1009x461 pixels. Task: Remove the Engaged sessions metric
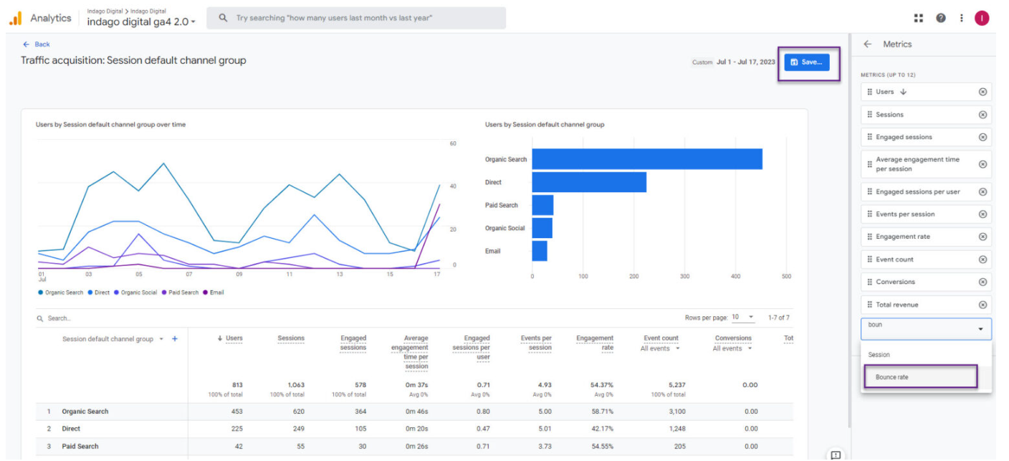pyautogui.click(x=982, y=137)
